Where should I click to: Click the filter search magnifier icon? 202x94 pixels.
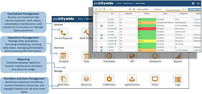[130, 9]
